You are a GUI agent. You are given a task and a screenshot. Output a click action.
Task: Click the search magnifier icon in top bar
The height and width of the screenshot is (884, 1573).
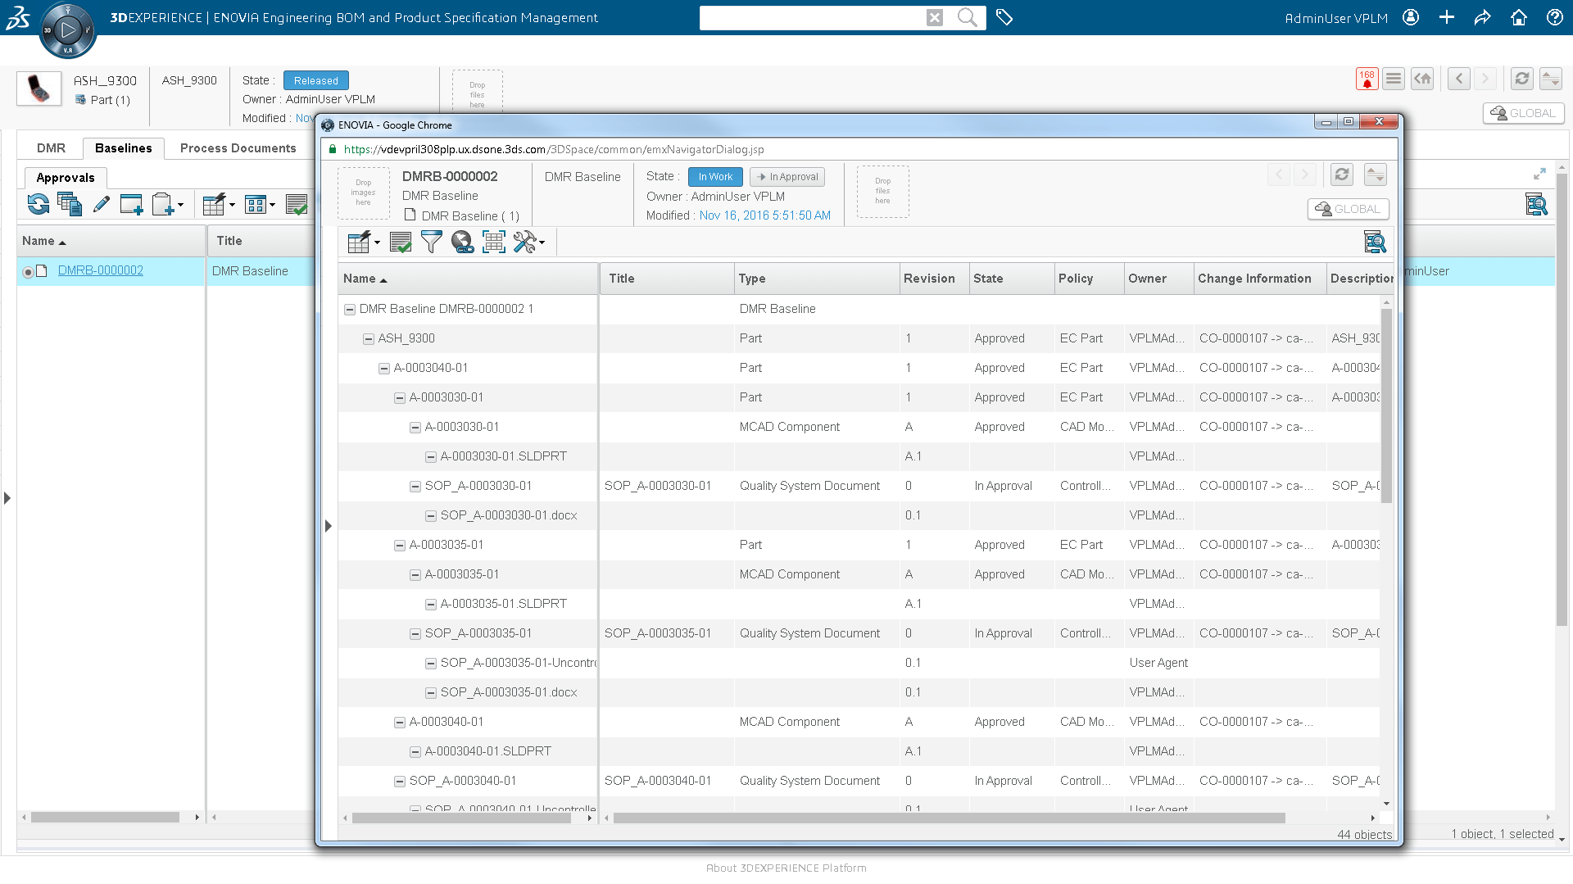(968, 17)
